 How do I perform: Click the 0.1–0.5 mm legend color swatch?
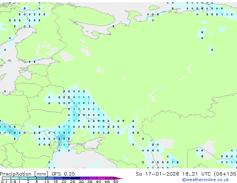click(6, 178)
